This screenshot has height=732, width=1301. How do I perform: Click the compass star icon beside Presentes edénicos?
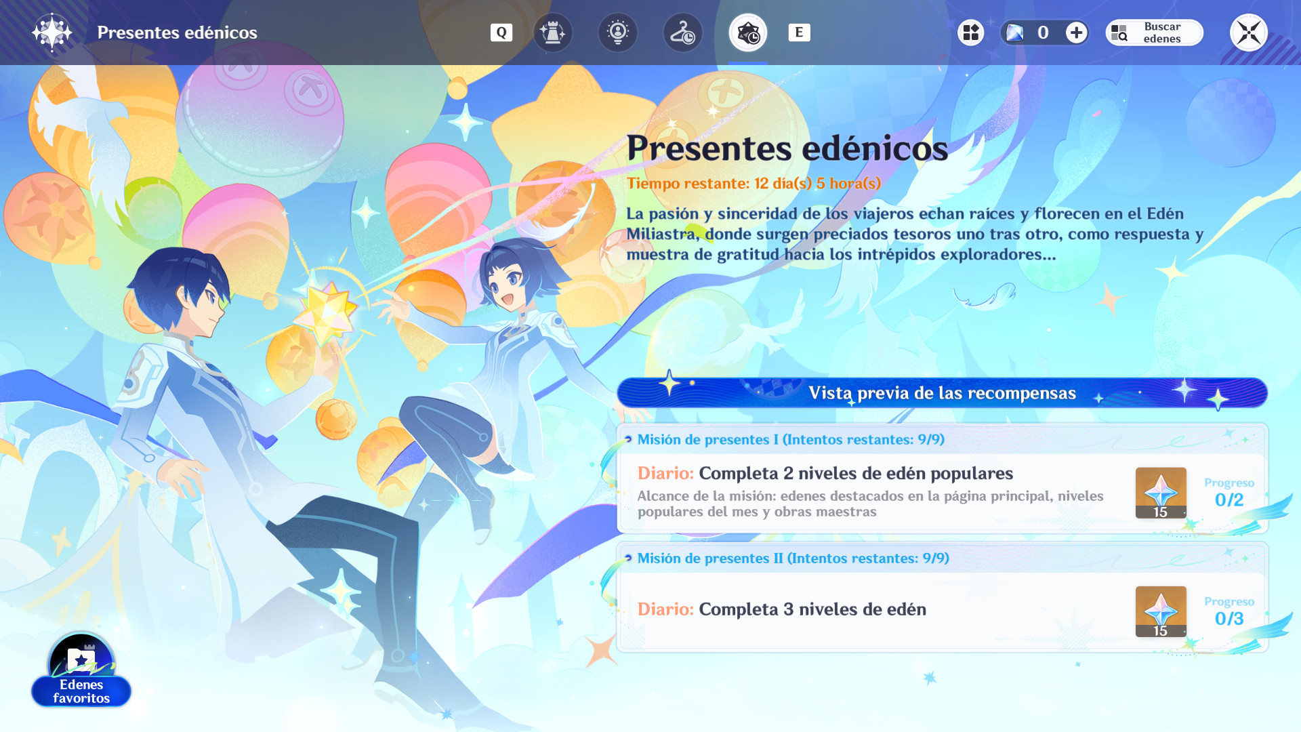52,33
